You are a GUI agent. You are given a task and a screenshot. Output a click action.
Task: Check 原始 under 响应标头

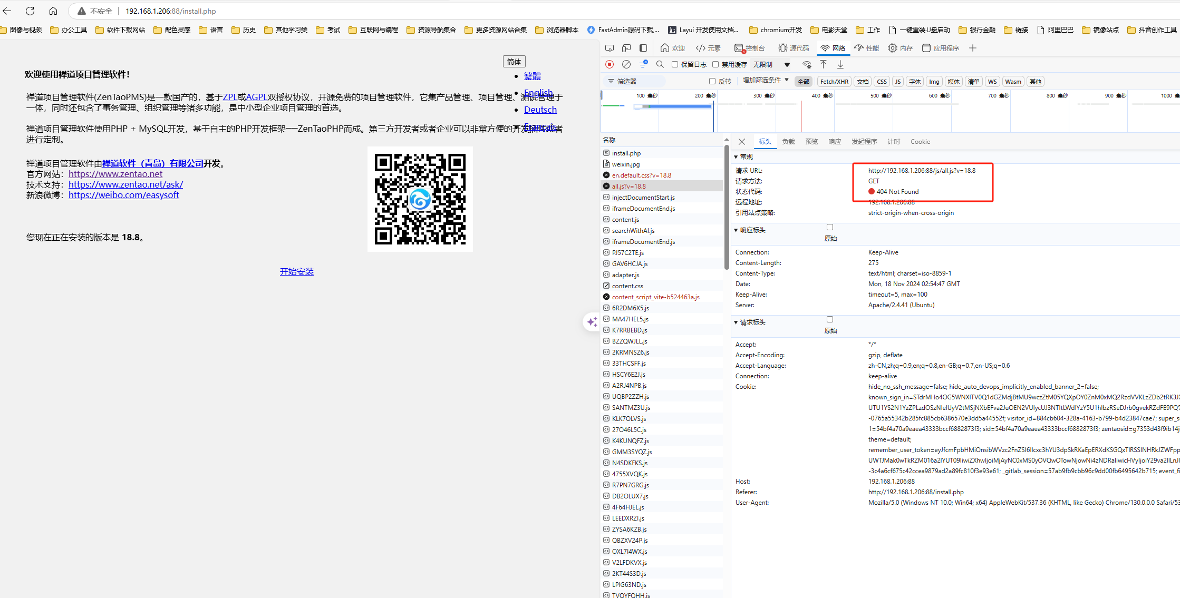pos(830,227)
